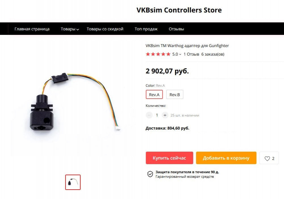The image size is (284, 199).
Task: Click the quantity value field
Action: [157, 115]
